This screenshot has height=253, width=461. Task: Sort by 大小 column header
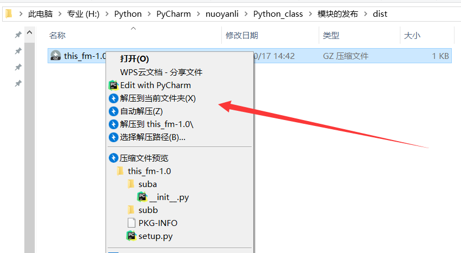(412, 36)
